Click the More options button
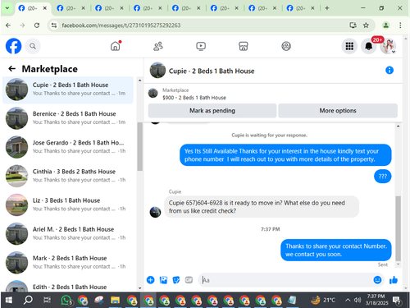 pos(338,111)
